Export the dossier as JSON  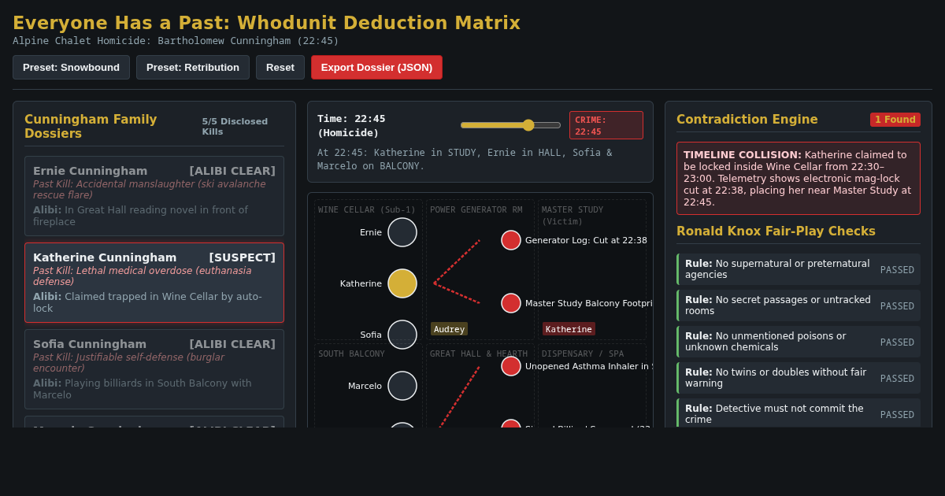pos(376,67)
